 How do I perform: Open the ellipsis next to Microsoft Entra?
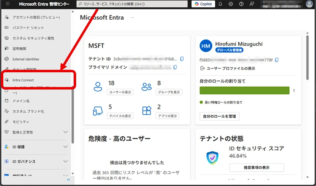point(132,18)
